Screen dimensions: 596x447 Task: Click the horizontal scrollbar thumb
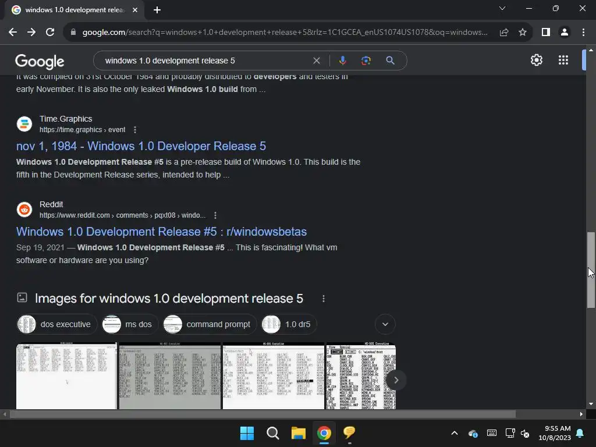(262, 414)
